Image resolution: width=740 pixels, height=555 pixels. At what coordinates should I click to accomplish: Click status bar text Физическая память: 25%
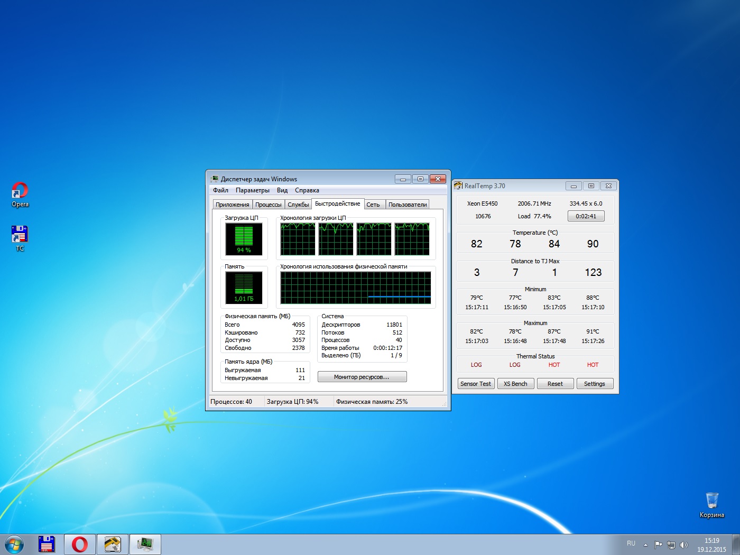click(x=372, y=402)
